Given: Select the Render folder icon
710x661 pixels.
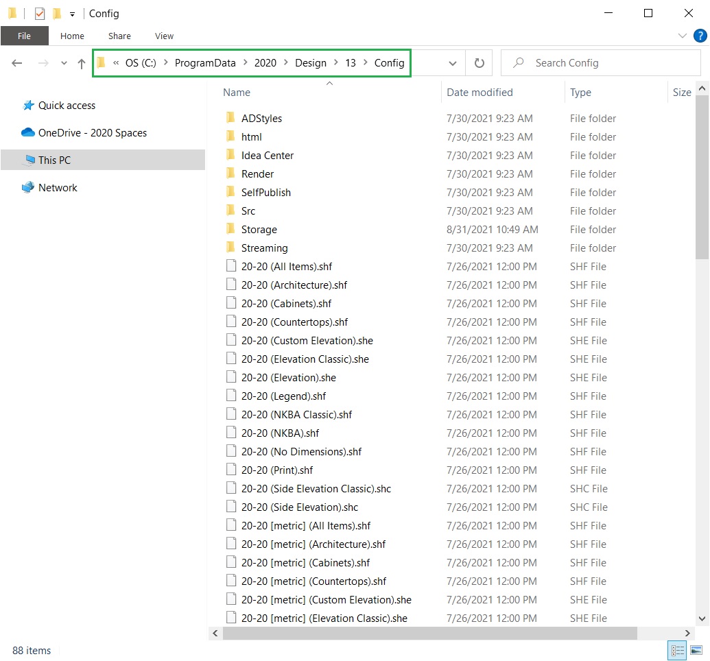Looking at the screenshot, I should pos(230,174).
